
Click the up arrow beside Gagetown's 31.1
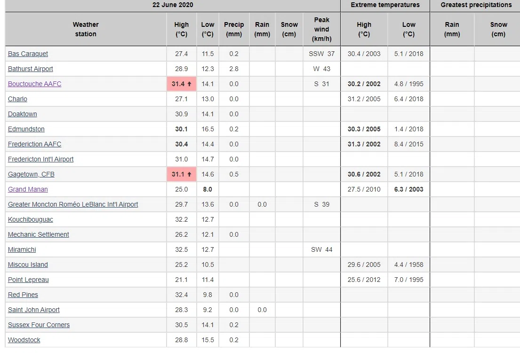click(x=189, y=174)
